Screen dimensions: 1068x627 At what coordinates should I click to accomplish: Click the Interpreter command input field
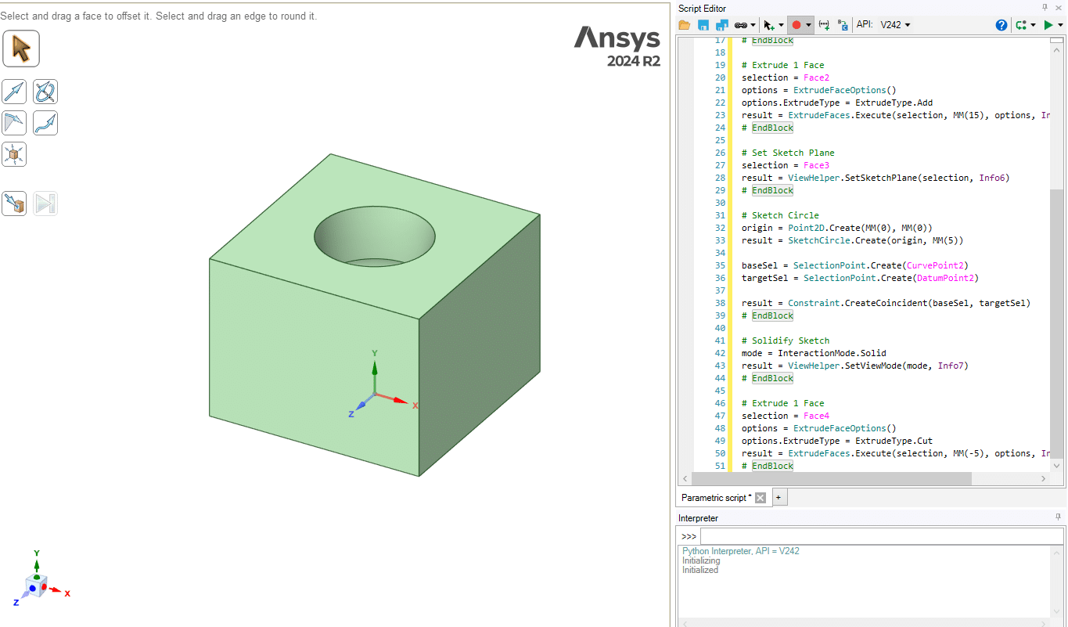(x=881, y=536)
